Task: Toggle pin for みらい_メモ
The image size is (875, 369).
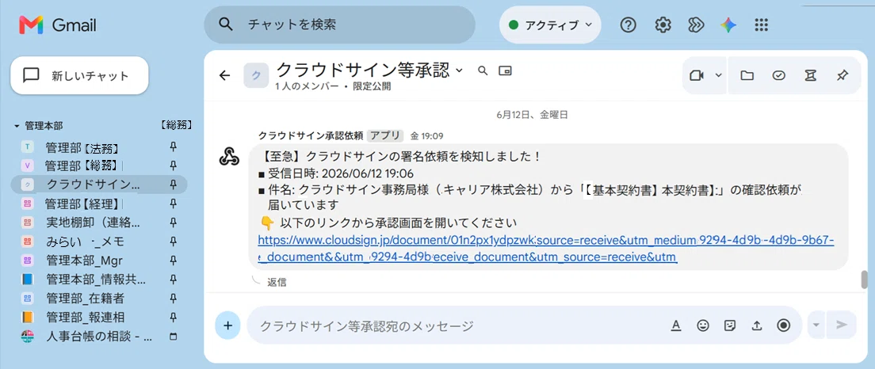Action: click(x=173, y=242)
